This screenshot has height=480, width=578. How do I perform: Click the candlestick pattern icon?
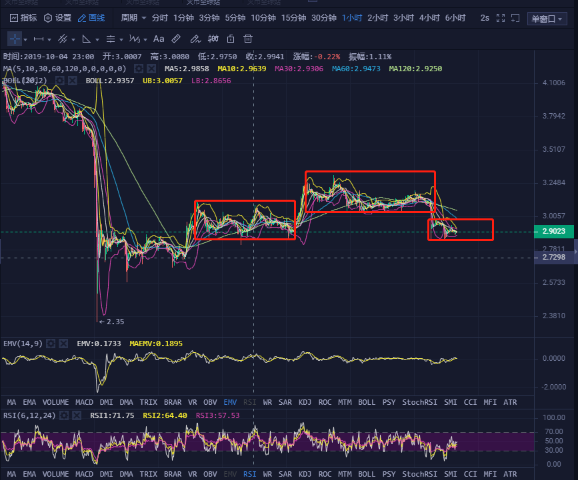point(213,39)
